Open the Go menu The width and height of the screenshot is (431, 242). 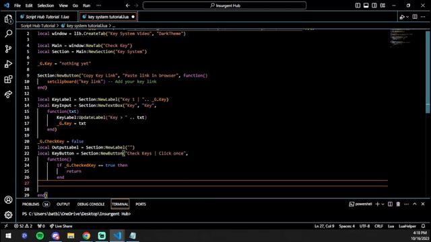pyautogui.click(x=75, y=5)
